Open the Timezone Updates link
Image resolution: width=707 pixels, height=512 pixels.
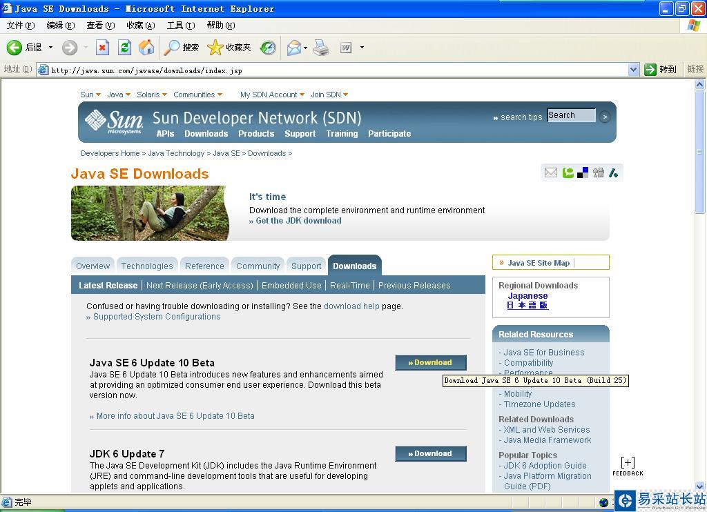(x=539, y=404)
